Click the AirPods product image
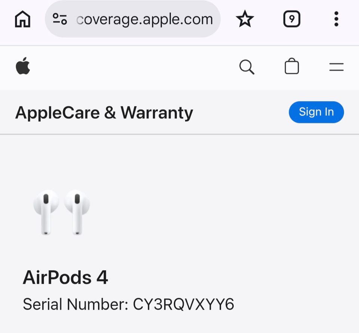This screenshot has width=359, height=333. (x=61, y=212)
